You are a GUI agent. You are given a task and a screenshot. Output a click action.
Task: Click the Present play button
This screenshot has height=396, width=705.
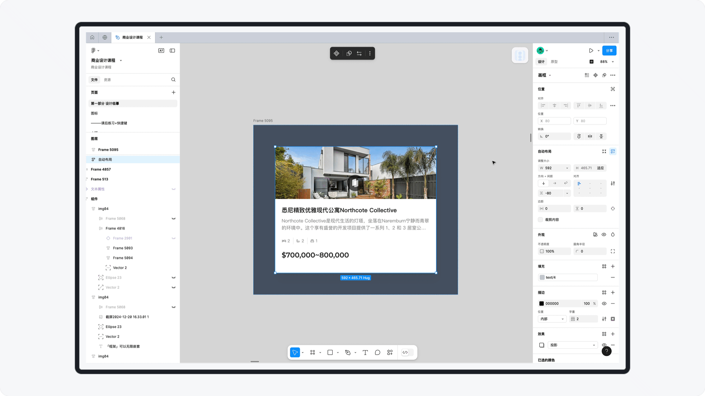591,51
